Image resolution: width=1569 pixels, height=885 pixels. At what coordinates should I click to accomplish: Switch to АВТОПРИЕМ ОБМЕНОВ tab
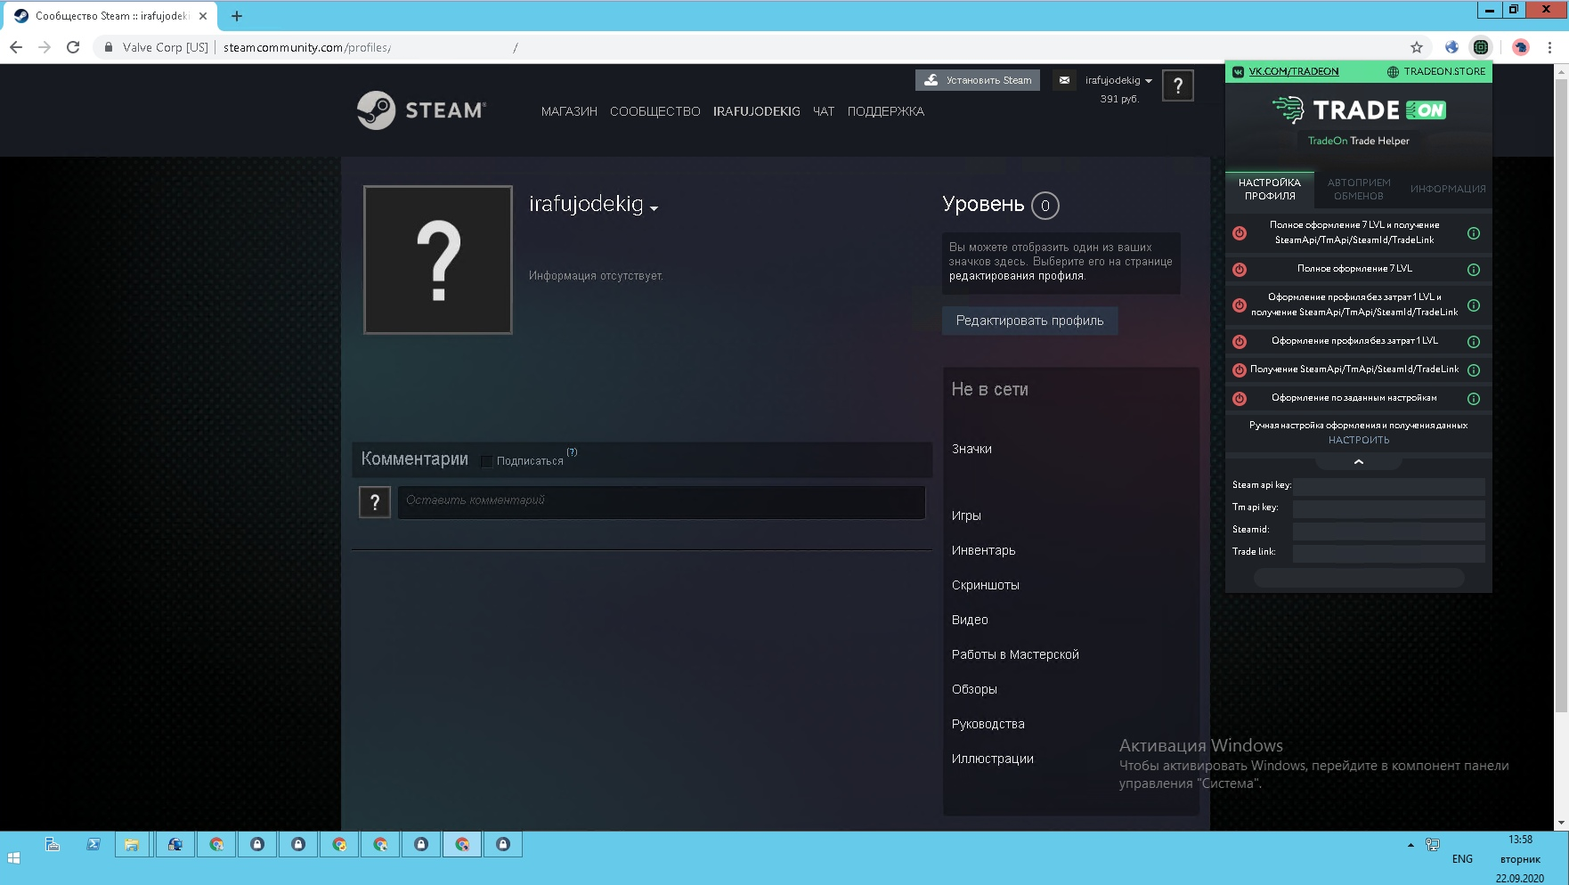coord(1359,189)
